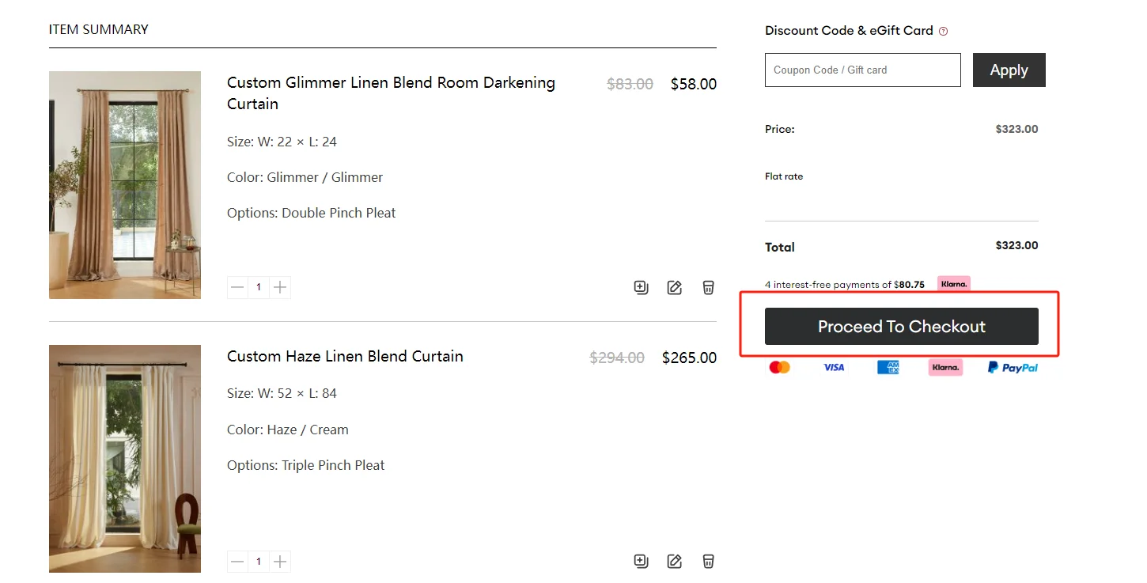The height and width of the screenshot is (583, 1147).
Task: Proceed To Checkout
Action: click(x=902, y=327)
